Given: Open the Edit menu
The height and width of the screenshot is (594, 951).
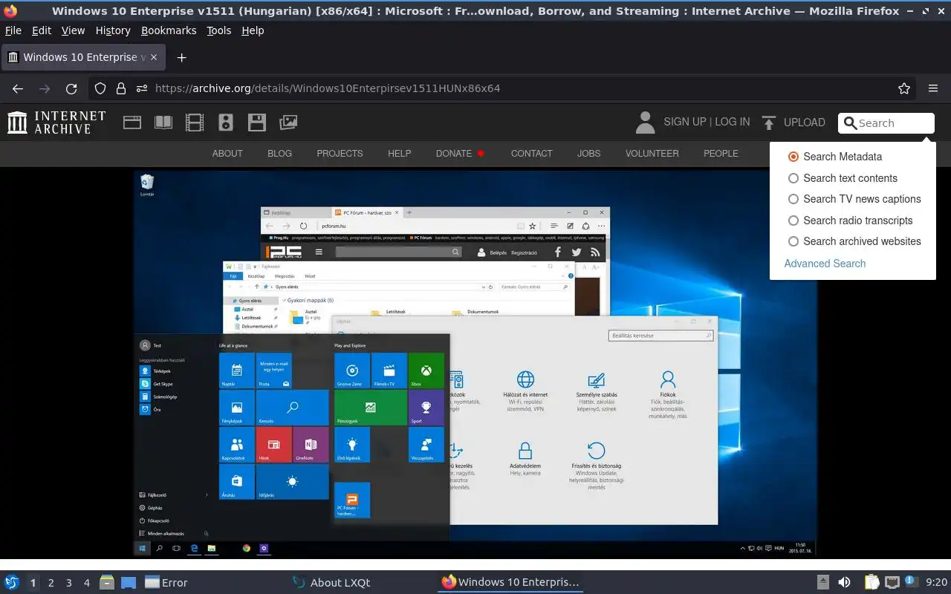Looking at the screenshot, I should pos(42,30).
